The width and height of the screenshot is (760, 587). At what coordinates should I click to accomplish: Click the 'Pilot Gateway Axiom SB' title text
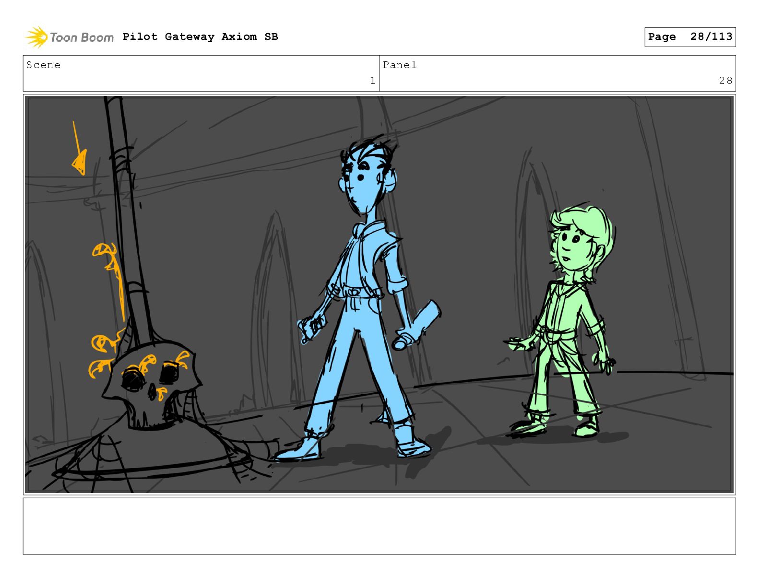coord(200,37)
